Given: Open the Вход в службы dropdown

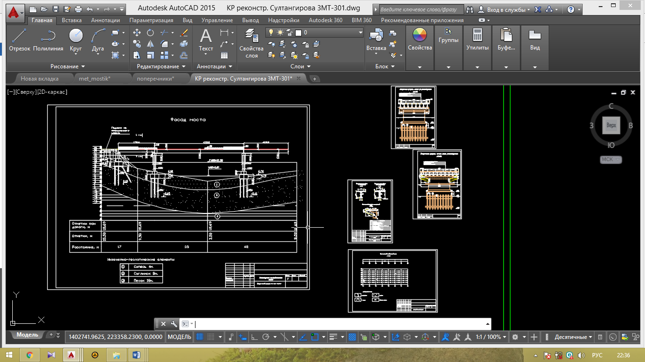Looking at the screenshot, I should point(507,9).
